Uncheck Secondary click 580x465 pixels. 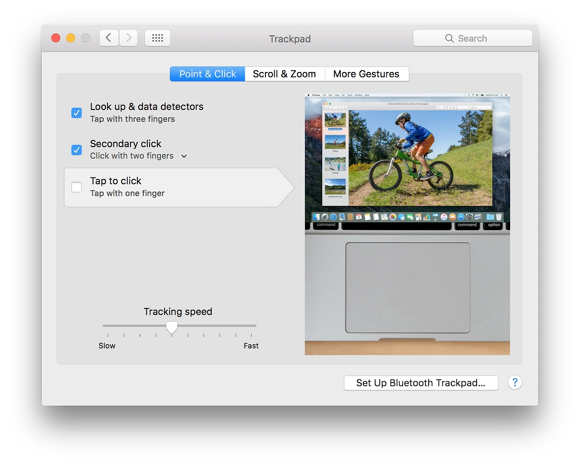(77, 150)
